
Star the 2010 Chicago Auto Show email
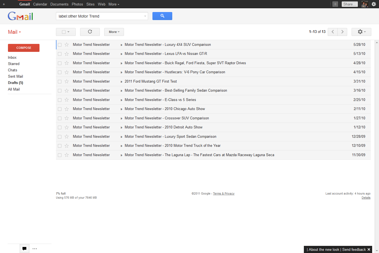click(x=67, y=109)
